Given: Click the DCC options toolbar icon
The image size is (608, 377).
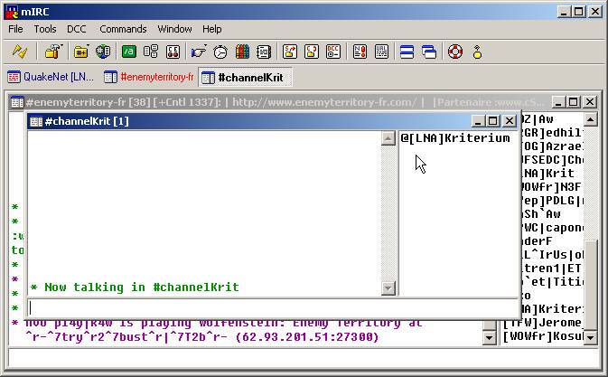Looking at the screenshot, I should 333,52.
